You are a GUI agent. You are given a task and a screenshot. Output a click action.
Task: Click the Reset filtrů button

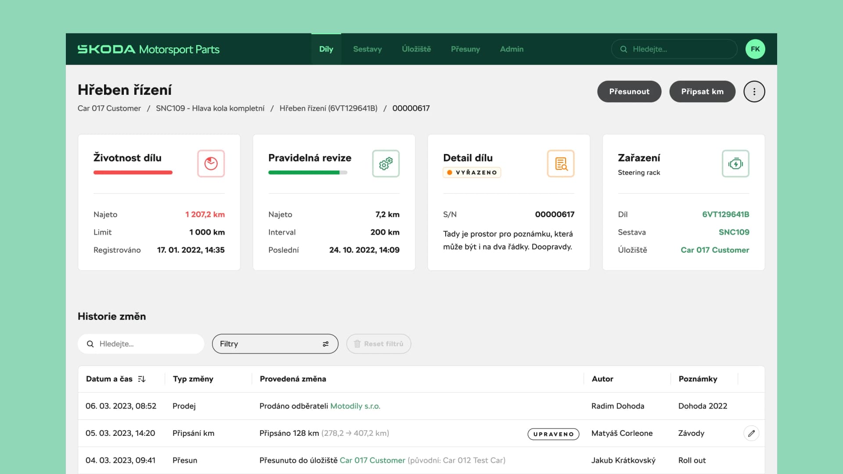tap(378, 344)
